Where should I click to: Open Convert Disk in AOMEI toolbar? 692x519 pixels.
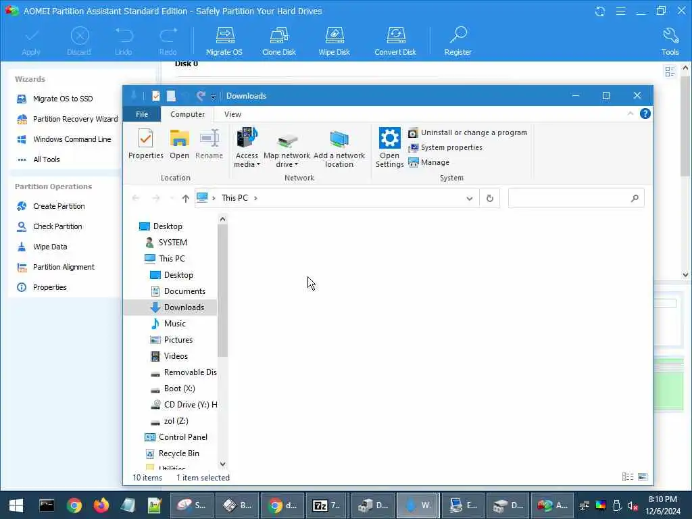coord(395,41)
